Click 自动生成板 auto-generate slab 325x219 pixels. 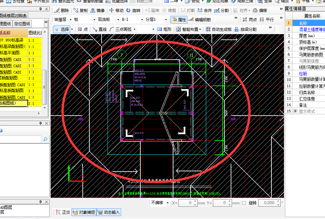pyautogui.click(x=219, y=29)
